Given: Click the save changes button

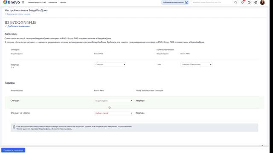Looking at the screenshot, I should click(13, 150).
